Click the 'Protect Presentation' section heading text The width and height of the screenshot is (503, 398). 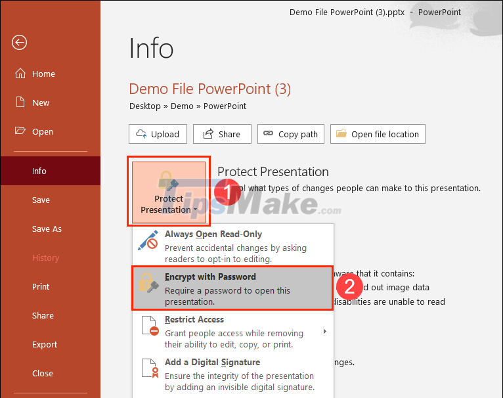pos(273,171)
